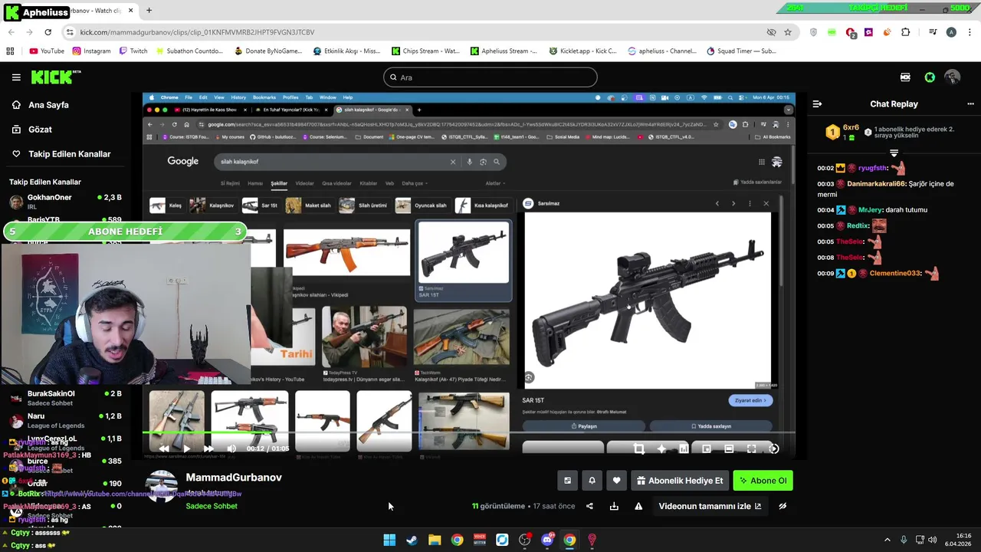Image resolution: width=981 pixels, height=552 pixels.
Task: Follow channel with the heart button
Action: [x=616, y=481]
